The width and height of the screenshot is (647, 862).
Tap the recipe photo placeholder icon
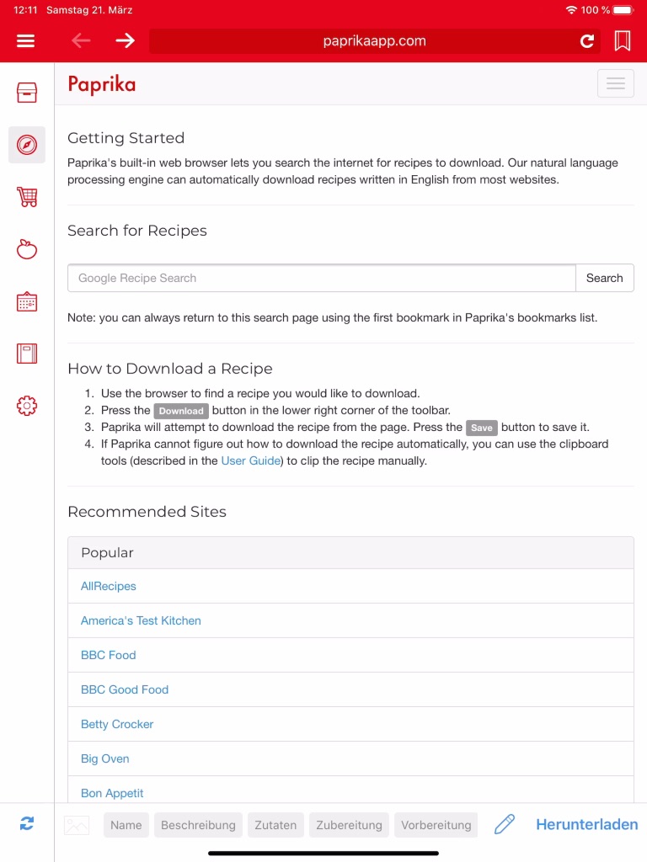(77, 825)
